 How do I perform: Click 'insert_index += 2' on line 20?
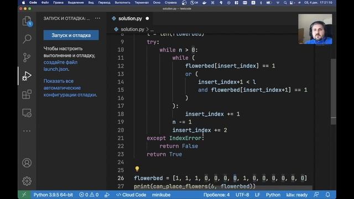tap(200, 130)
